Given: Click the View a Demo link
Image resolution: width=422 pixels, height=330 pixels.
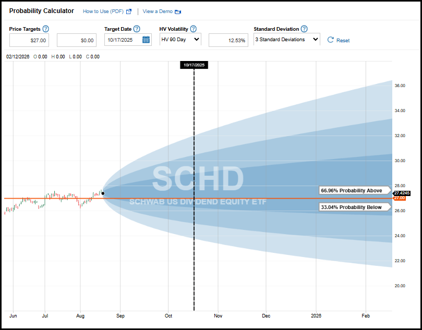Looking at the screenshot, I should point(156,11).
